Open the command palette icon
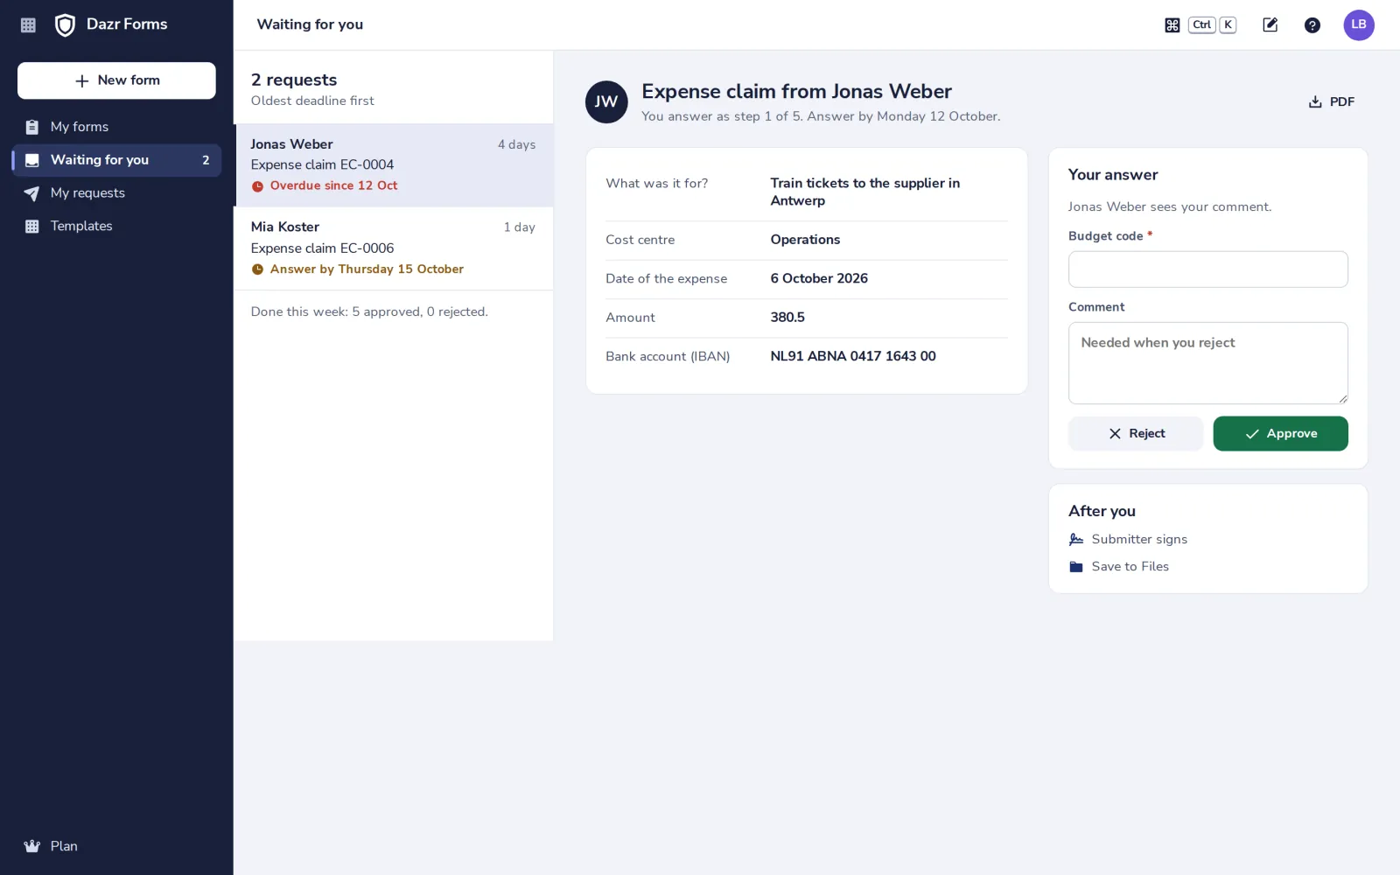 point(1172,25)
